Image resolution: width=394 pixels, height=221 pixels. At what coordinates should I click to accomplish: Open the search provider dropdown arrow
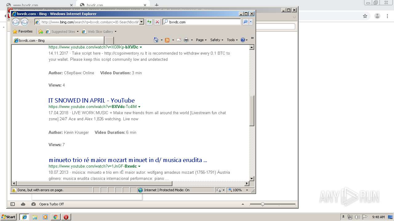251,22
